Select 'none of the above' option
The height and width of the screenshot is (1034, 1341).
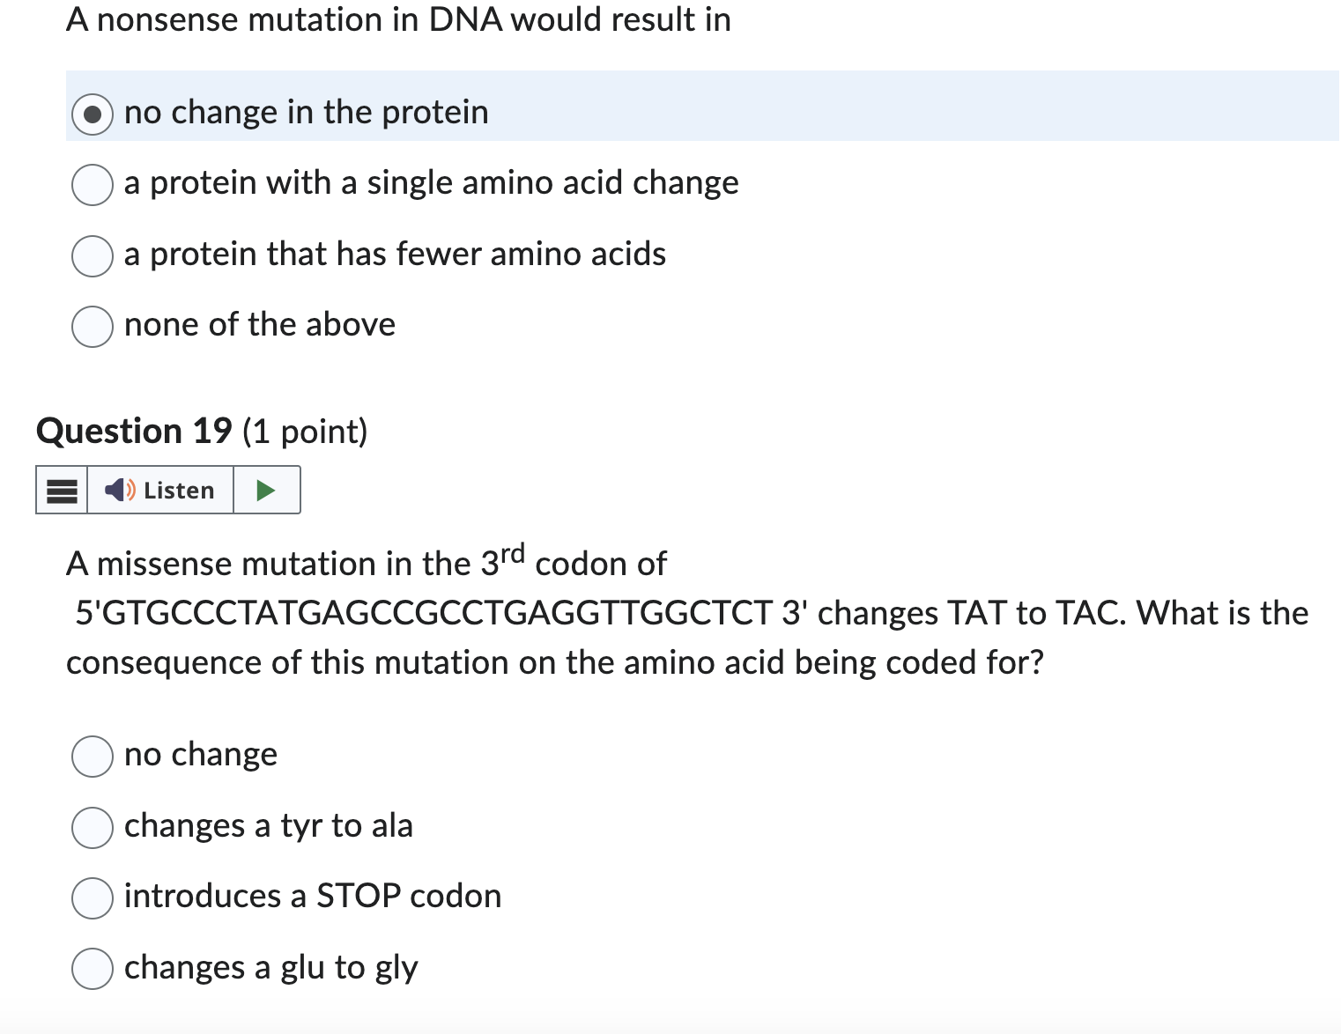click(92, 327)
